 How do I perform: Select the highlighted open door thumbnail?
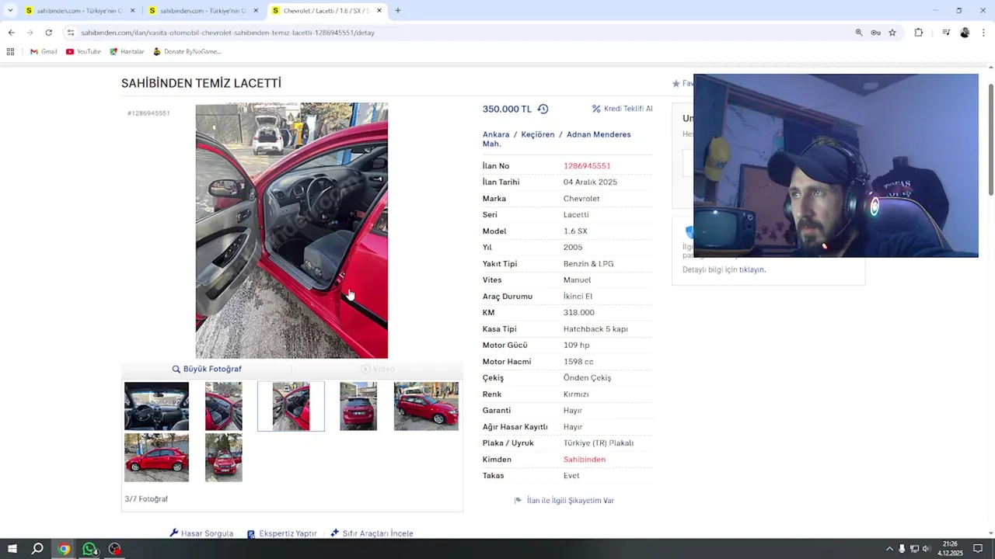coord(291,406)
